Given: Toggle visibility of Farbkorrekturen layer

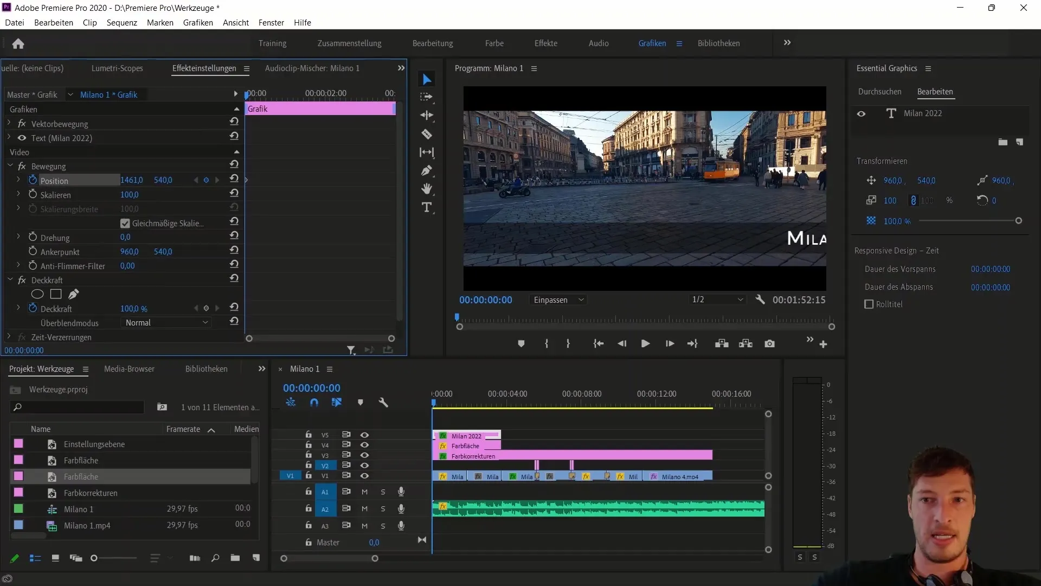Looking at the screenshot, I should [364, 455].
